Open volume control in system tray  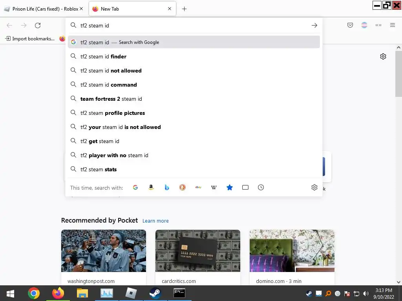pyautogui.click(x=366, y=294)
